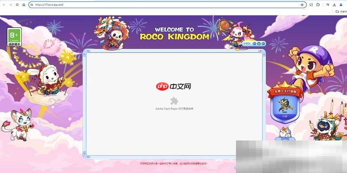The height and width of the screenshot is (173, 347).
Task: Click the red text link below game frame
Action: point(174,164)
